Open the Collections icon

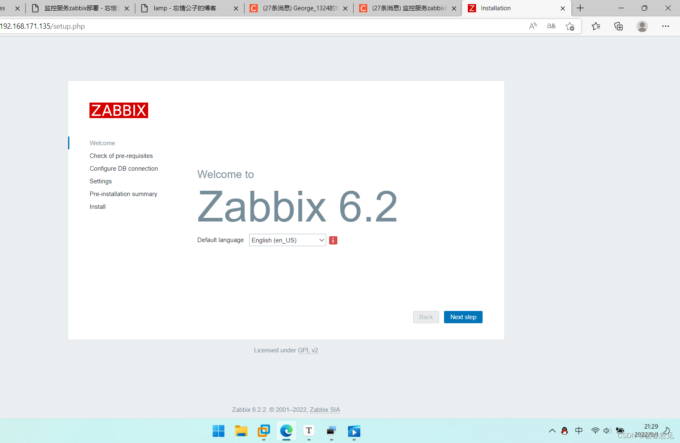(618, 26)
